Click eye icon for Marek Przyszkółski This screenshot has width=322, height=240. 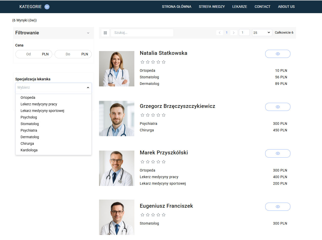[278, 153]
